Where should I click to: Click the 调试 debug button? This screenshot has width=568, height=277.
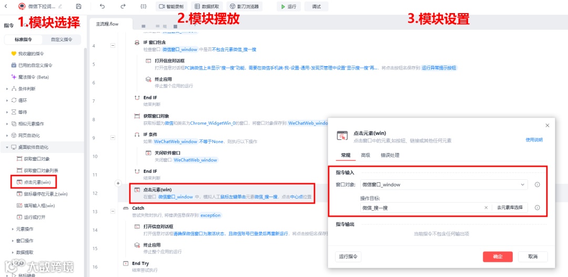pyautogui.click(x=316, y=6)
